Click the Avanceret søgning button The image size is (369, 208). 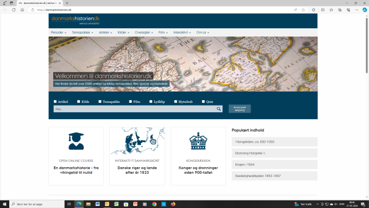[240, 109]
